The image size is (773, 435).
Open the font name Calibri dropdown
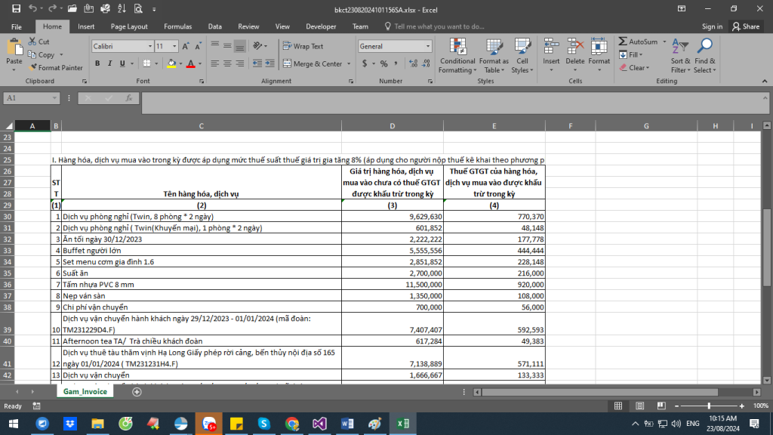tap(150, 46)
